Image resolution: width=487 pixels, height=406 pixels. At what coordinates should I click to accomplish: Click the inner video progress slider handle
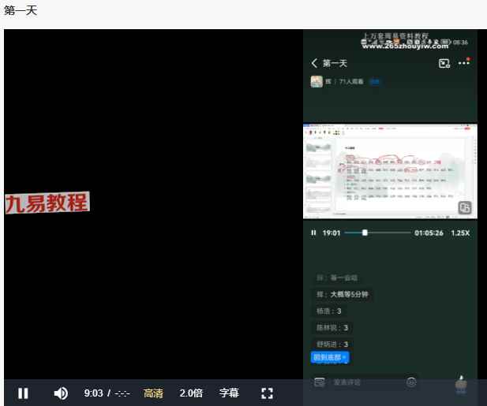365,233
